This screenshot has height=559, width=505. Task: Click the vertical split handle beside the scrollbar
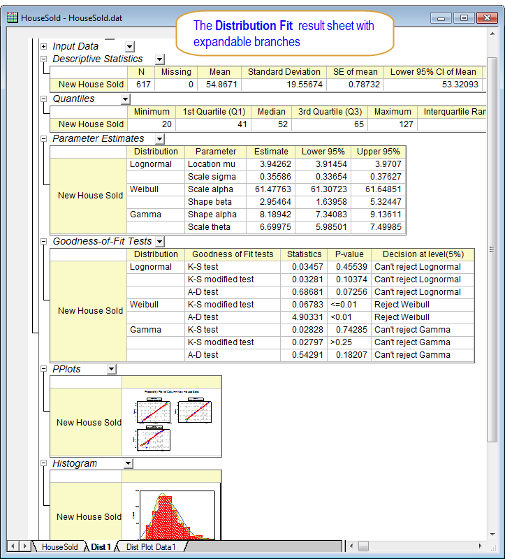pyautogui.click(x=344, y=546)
